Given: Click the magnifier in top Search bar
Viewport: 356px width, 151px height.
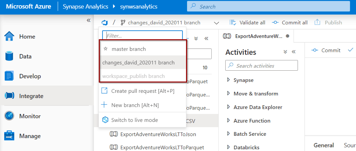Looking at the screenshot, I should click(193, 7).
